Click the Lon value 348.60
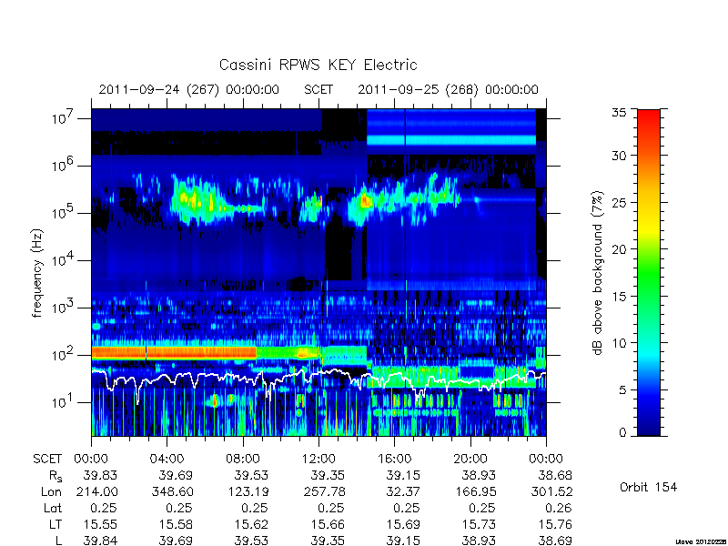Image resolution: width=728 pixels, height=546 pixels. click(x=172, y=491)
